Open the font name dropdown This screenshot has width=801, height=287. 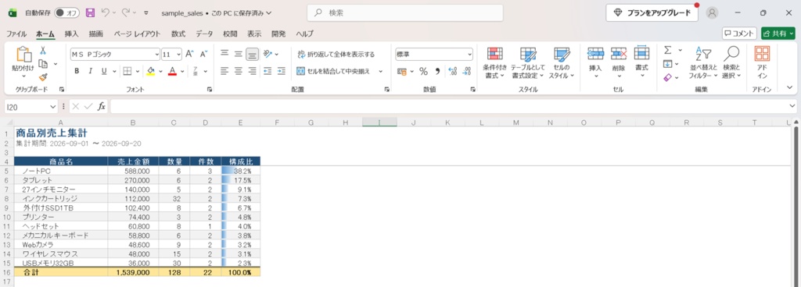(156, 54)
